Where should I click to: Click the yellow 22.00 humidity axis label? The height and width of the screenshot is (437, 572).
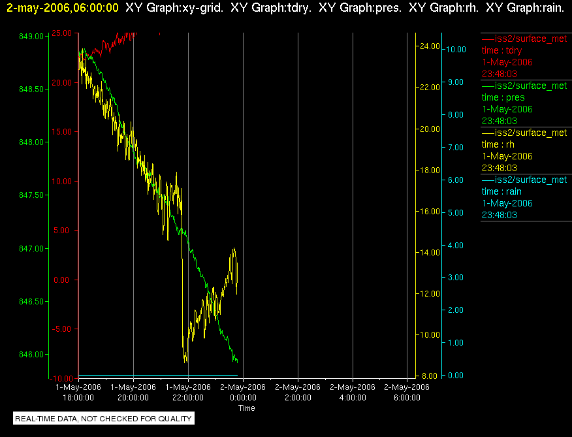click(430, 88)
